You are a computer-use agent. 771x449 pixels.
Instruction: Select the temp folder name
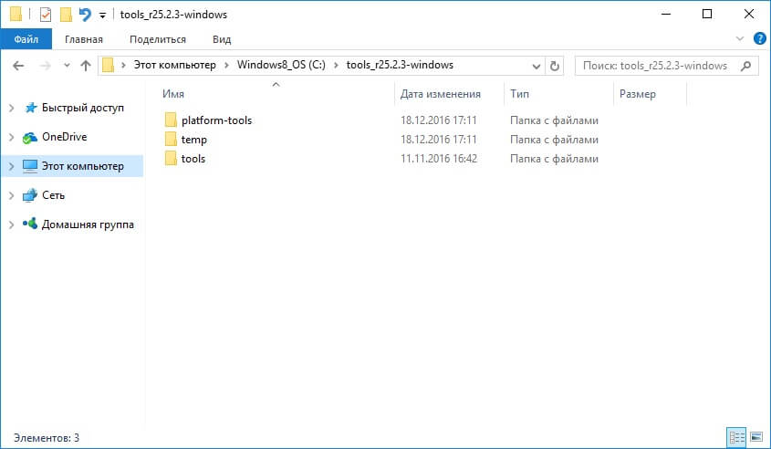coord(193,140)
